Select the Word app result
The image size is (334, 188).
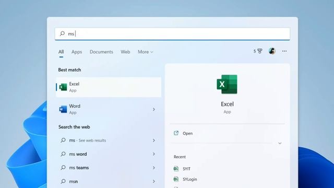pyautogui.click(x=109, y=109)
